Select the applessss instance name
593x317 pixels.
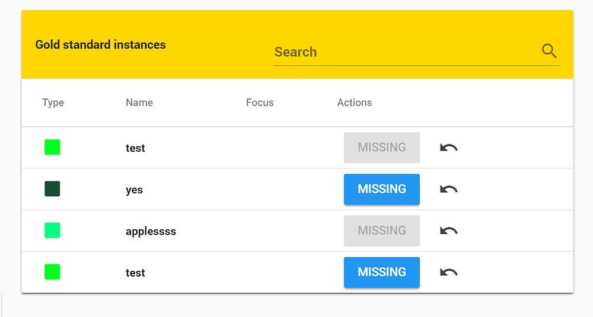click(151, 231)
